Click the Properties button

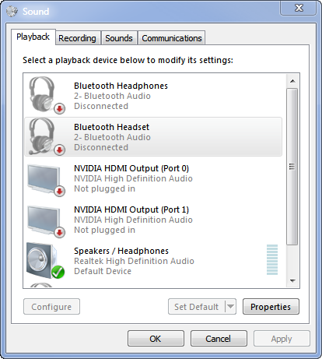[x=271, y=307]
